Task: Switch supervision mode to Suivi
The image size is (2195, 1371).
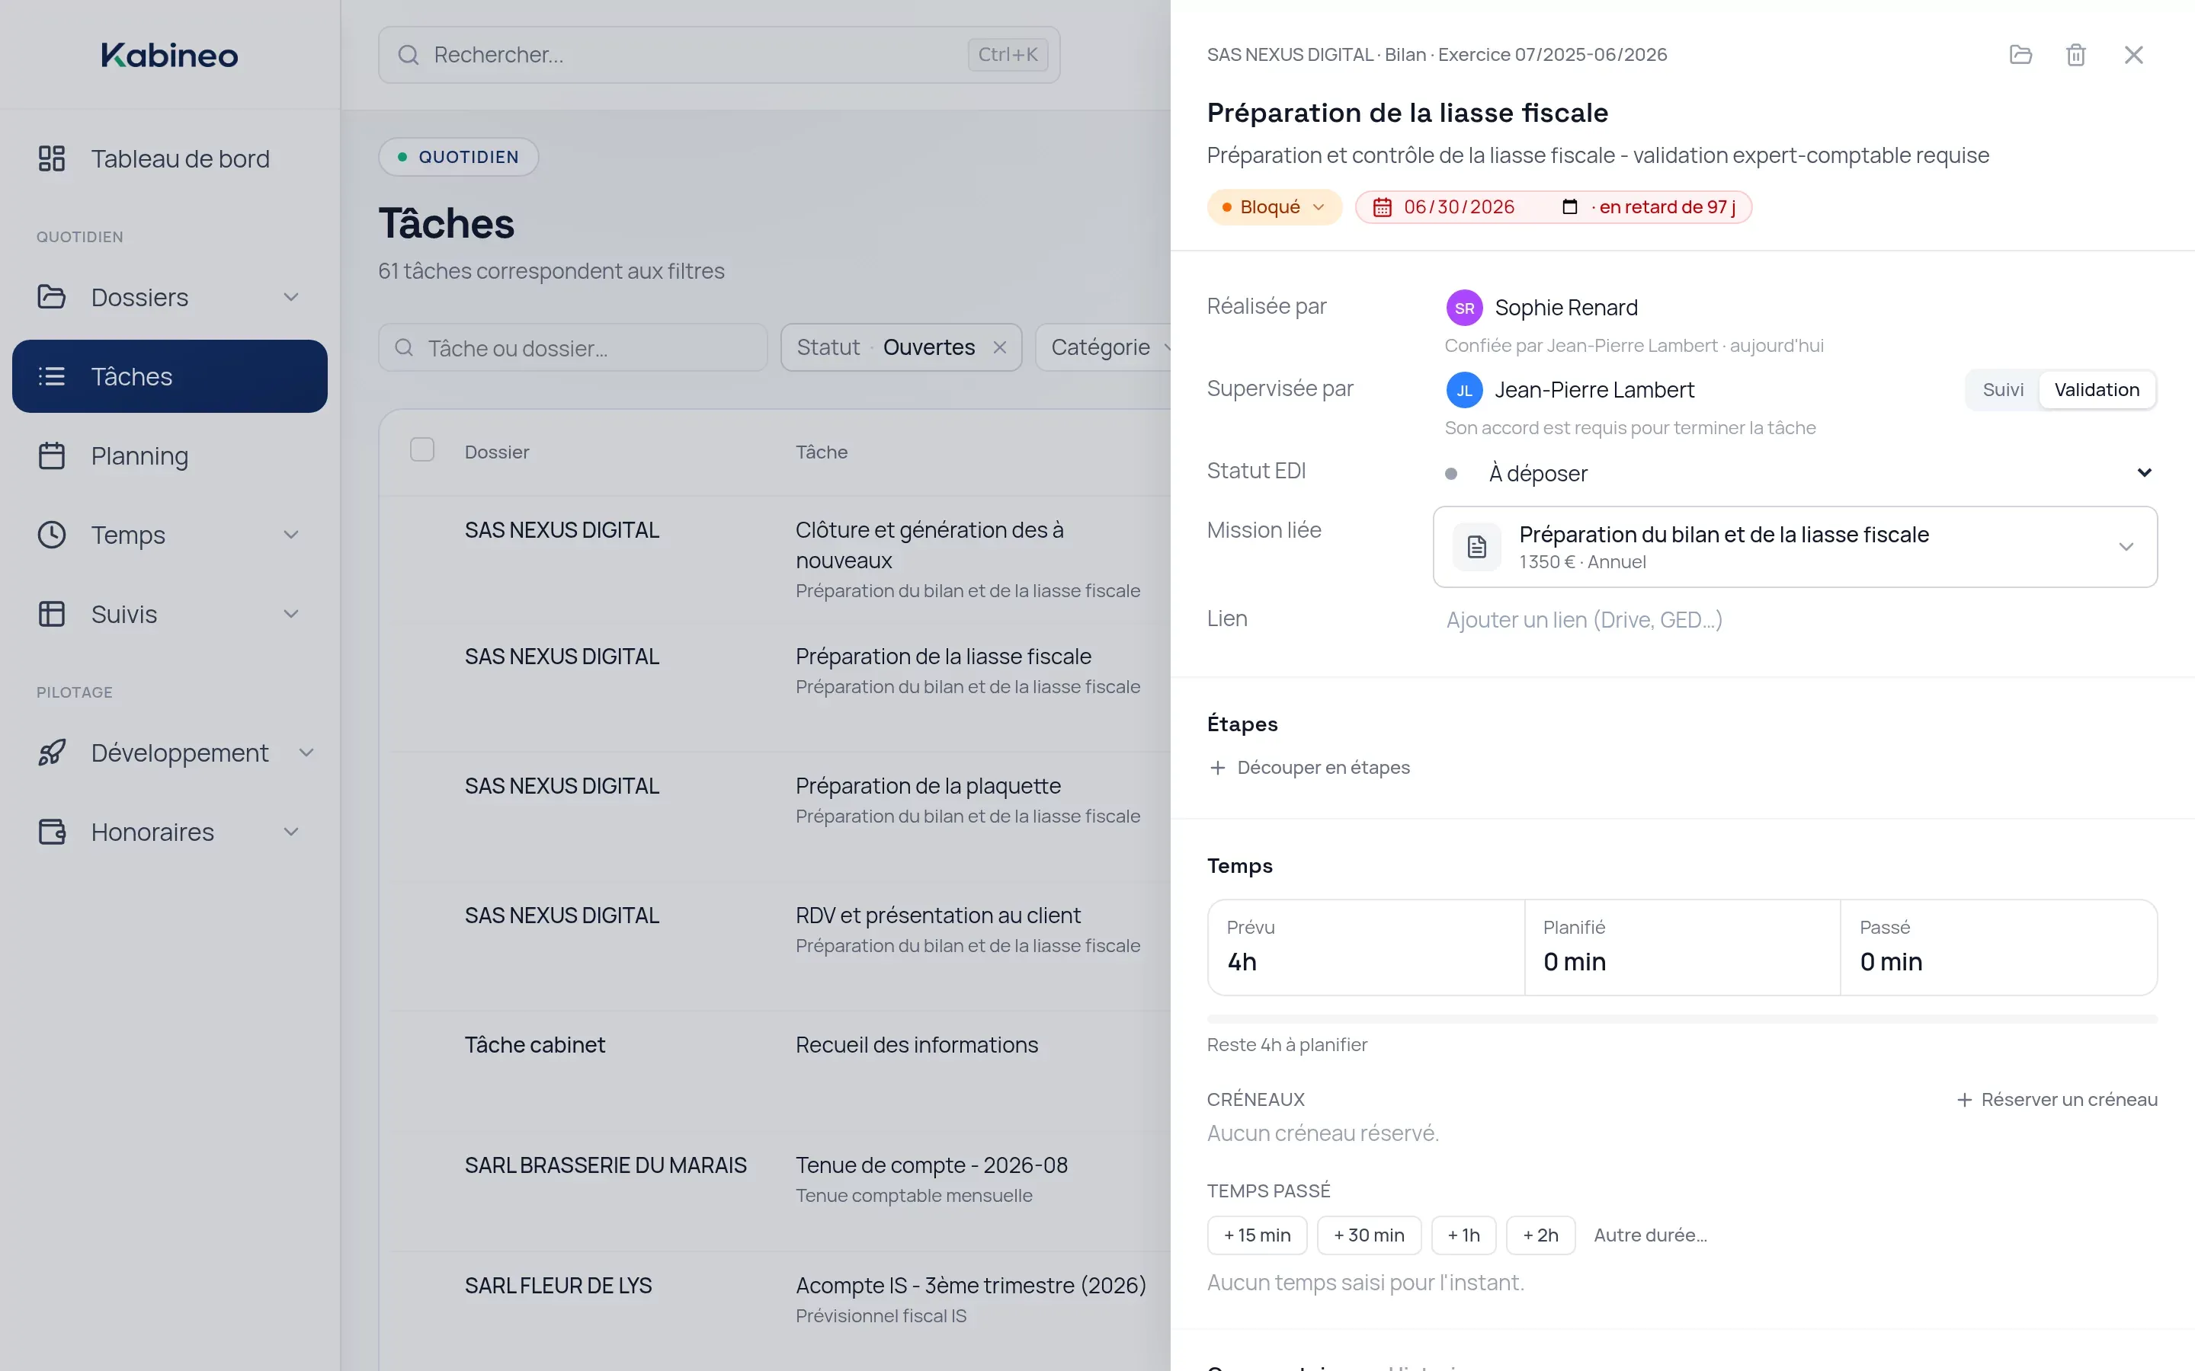Action: click(x=2003, y=390)
